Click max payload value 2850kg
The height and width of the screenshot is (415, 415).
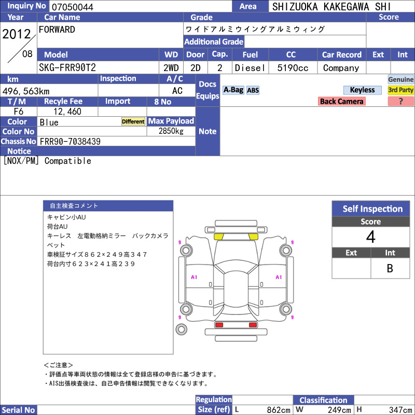tap(171, 131)
